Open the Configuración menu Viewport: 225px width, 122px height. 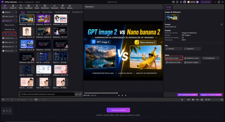(29, 2)
